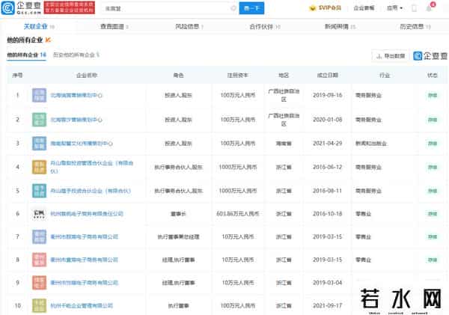Switch to the 新闻舆情 tab
The height and width of the screenshot is (315, 449).
(340, 27)
